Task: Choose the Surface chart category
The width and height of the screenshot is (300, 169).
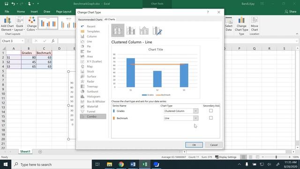Action: (x=93, y=76)
